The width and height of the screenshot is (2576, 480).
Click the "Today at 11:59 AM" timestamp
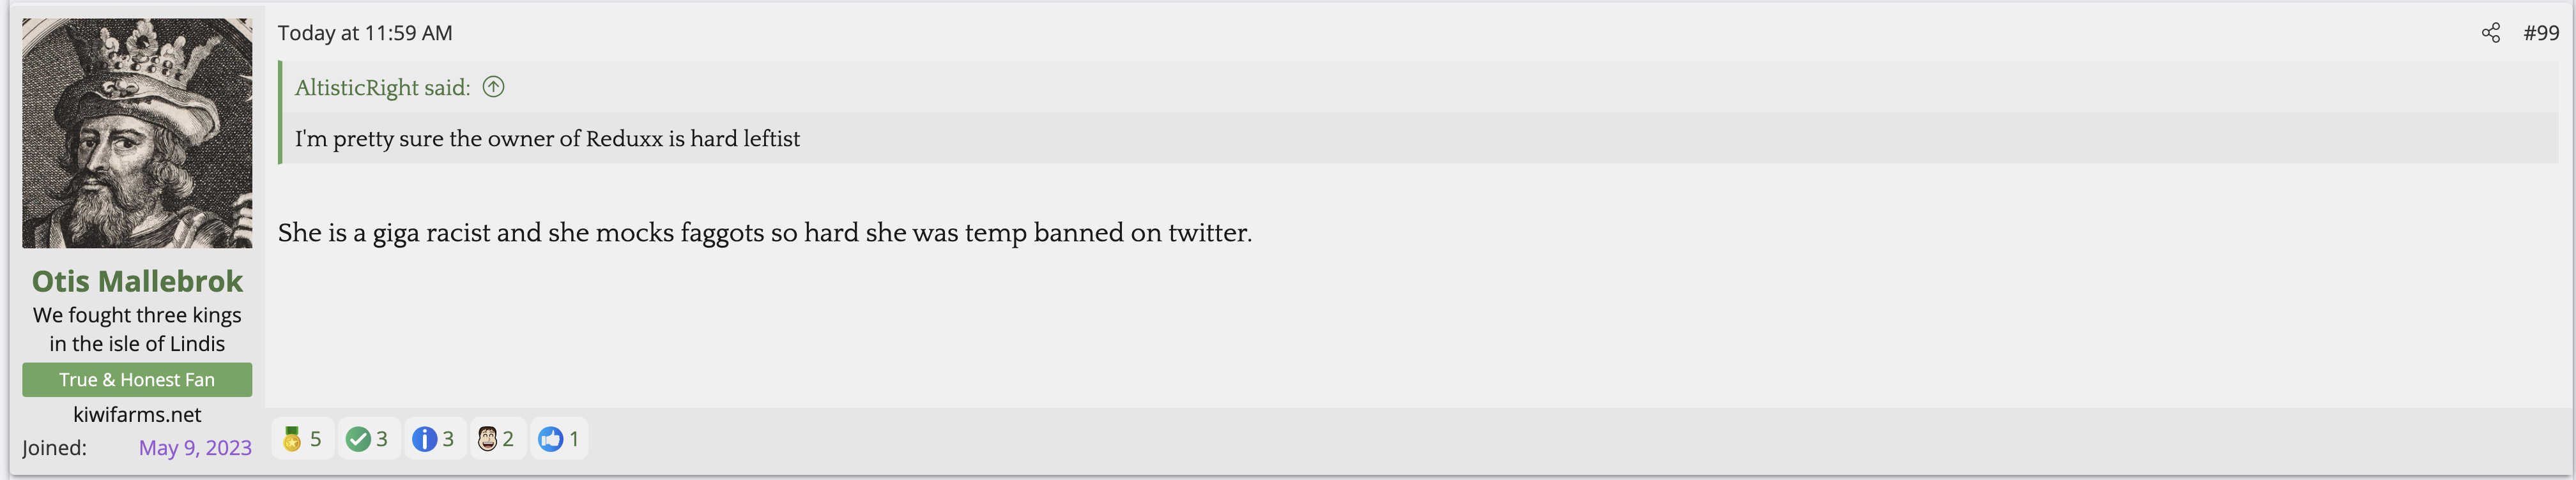[365, 33]
